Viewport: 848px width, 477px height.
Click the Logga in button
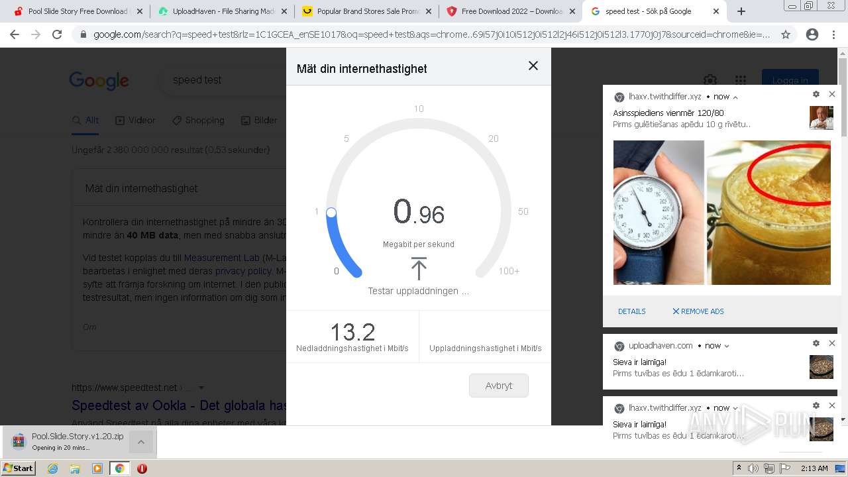[x=790, y=80]
